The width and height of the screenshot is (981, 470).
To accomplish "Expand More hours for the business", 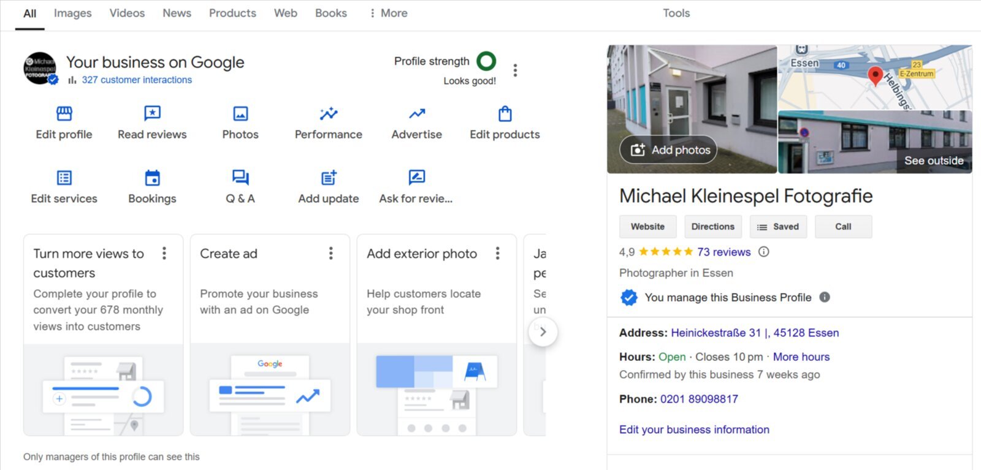I will coord(801,357).
